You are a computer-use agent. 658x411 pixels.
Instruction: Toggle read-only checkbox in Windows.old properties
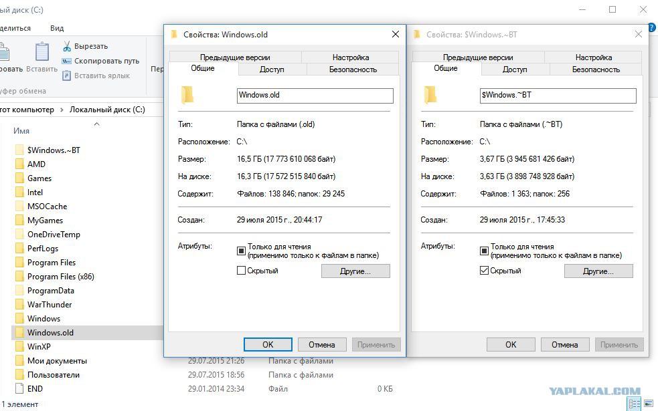coord(241,251)
